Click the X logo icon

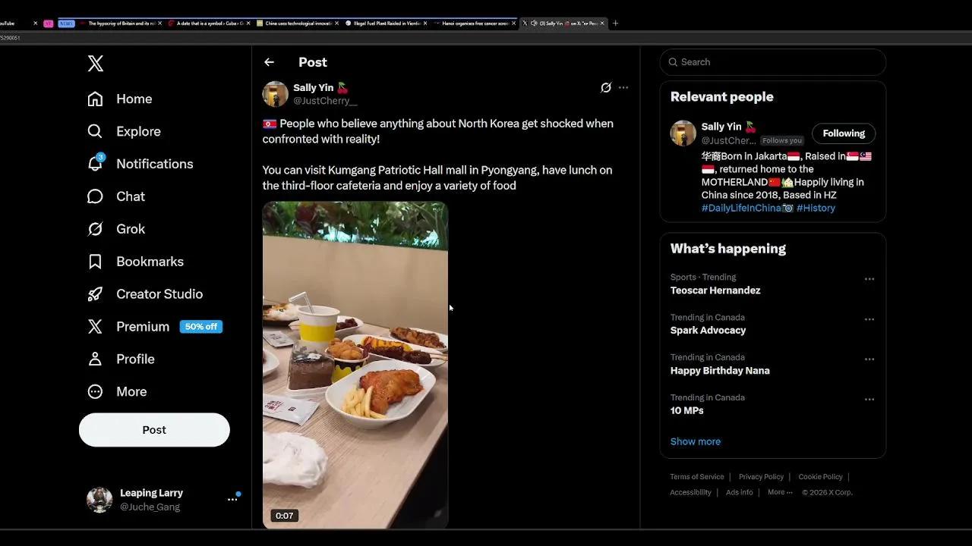[96, 64]
